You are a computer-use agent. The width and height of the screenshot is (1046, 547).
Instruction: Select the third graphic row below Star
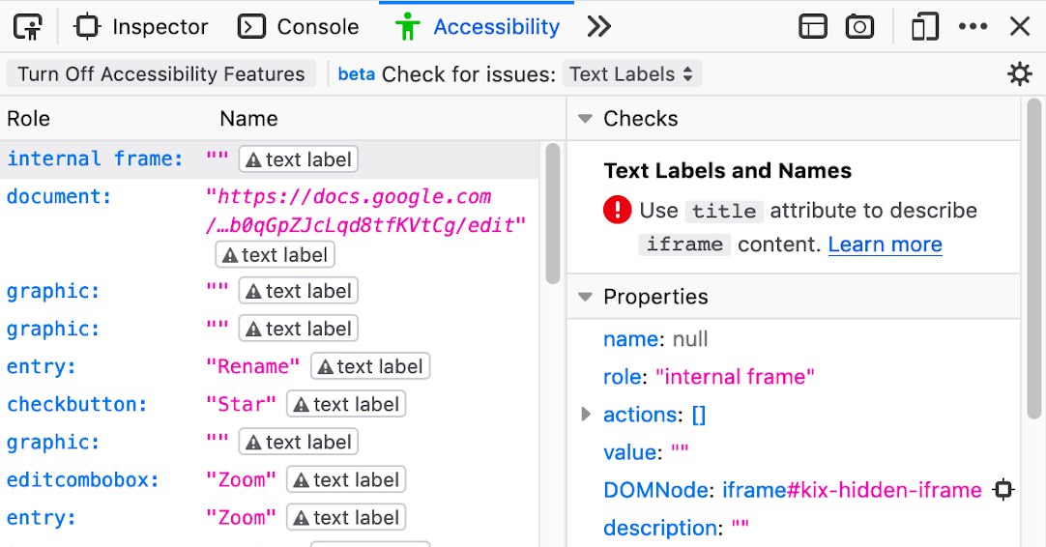pos(270,442)
